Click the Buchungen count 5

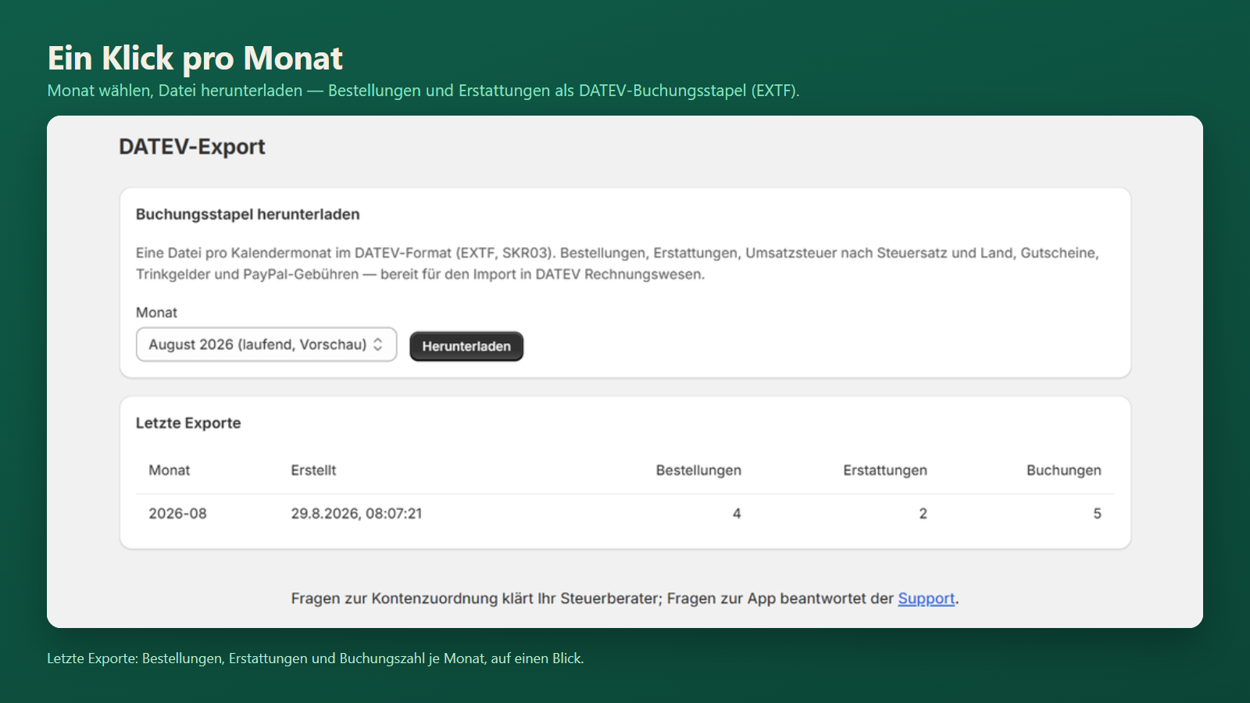[1097, 514]
